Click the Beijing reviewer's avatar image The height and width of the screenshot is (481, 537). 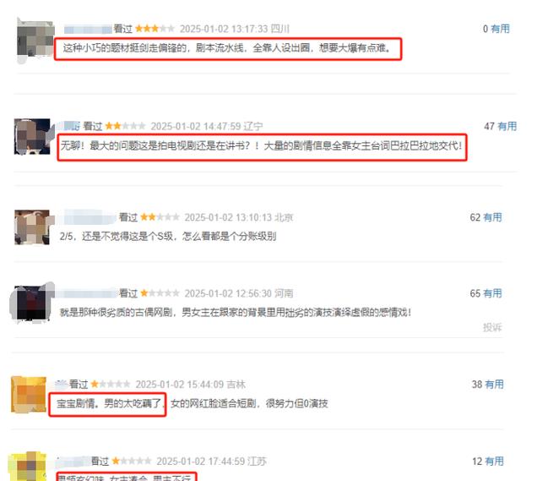(x=32, y=227)
